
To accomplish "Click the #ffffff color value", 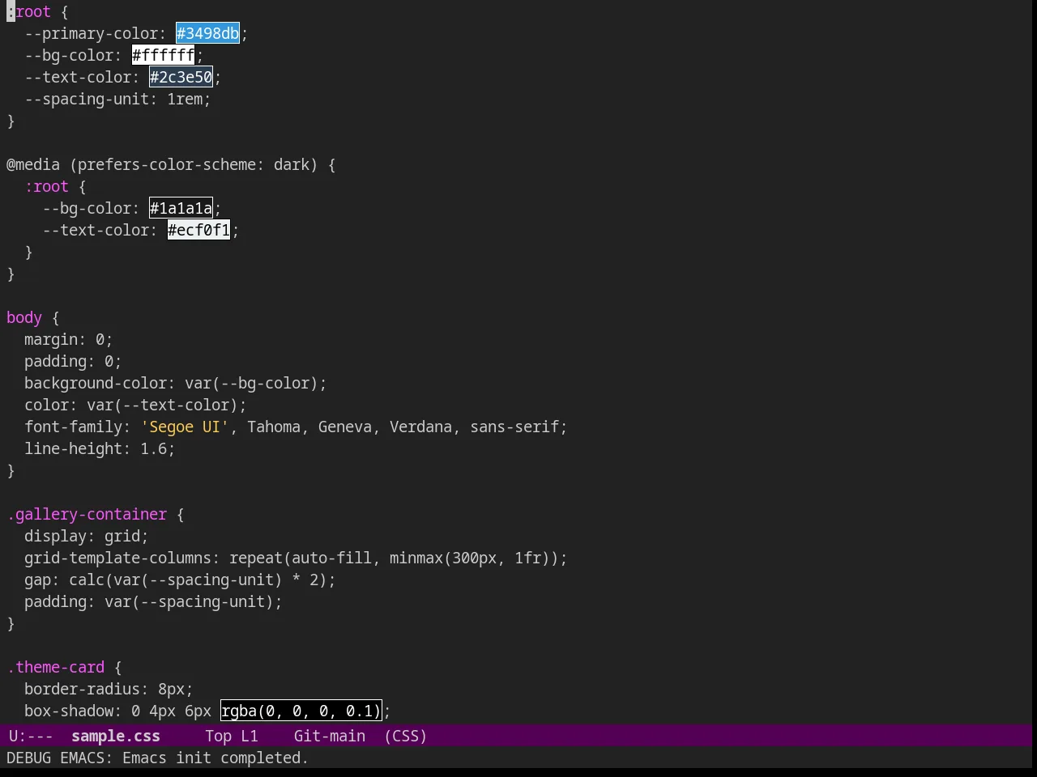I will pos(164,55).
